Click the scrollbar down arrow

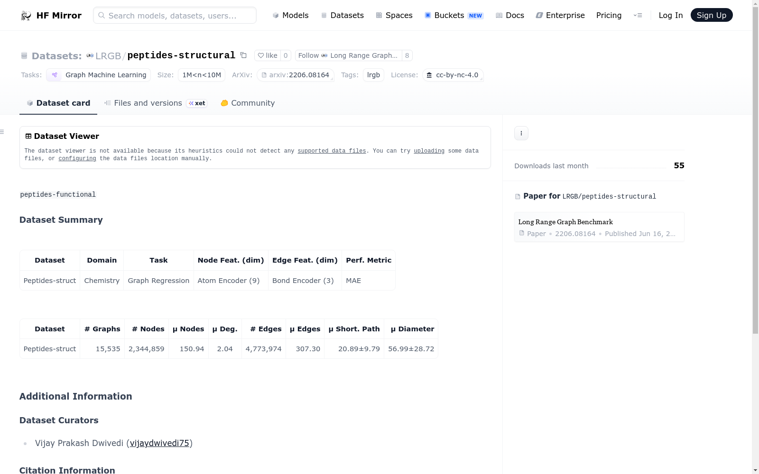(x=755, y=470)
